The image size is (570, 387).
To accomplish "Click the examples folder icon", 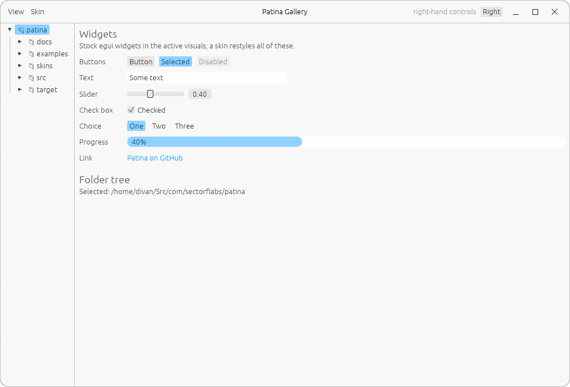I will (x=31, y=54).
